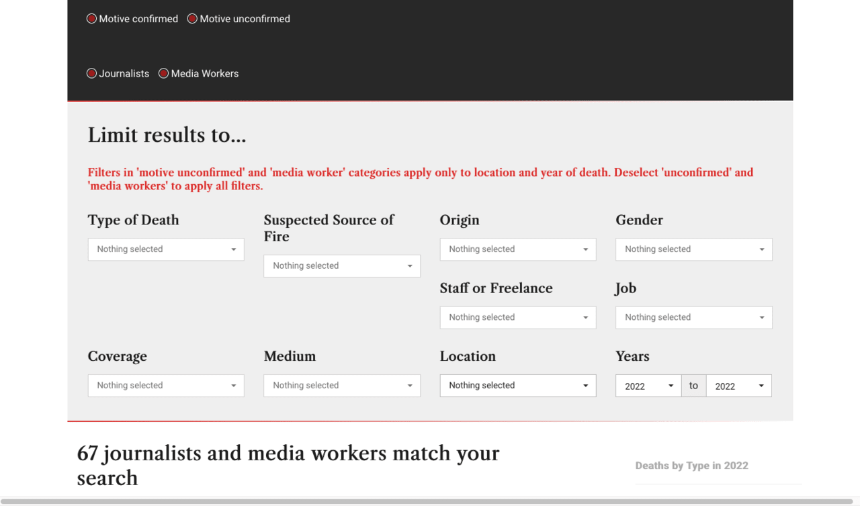Viewport: 860px width, 506px height.
Task: Click the 'Staff or Freelance' label
Action: 497,288
